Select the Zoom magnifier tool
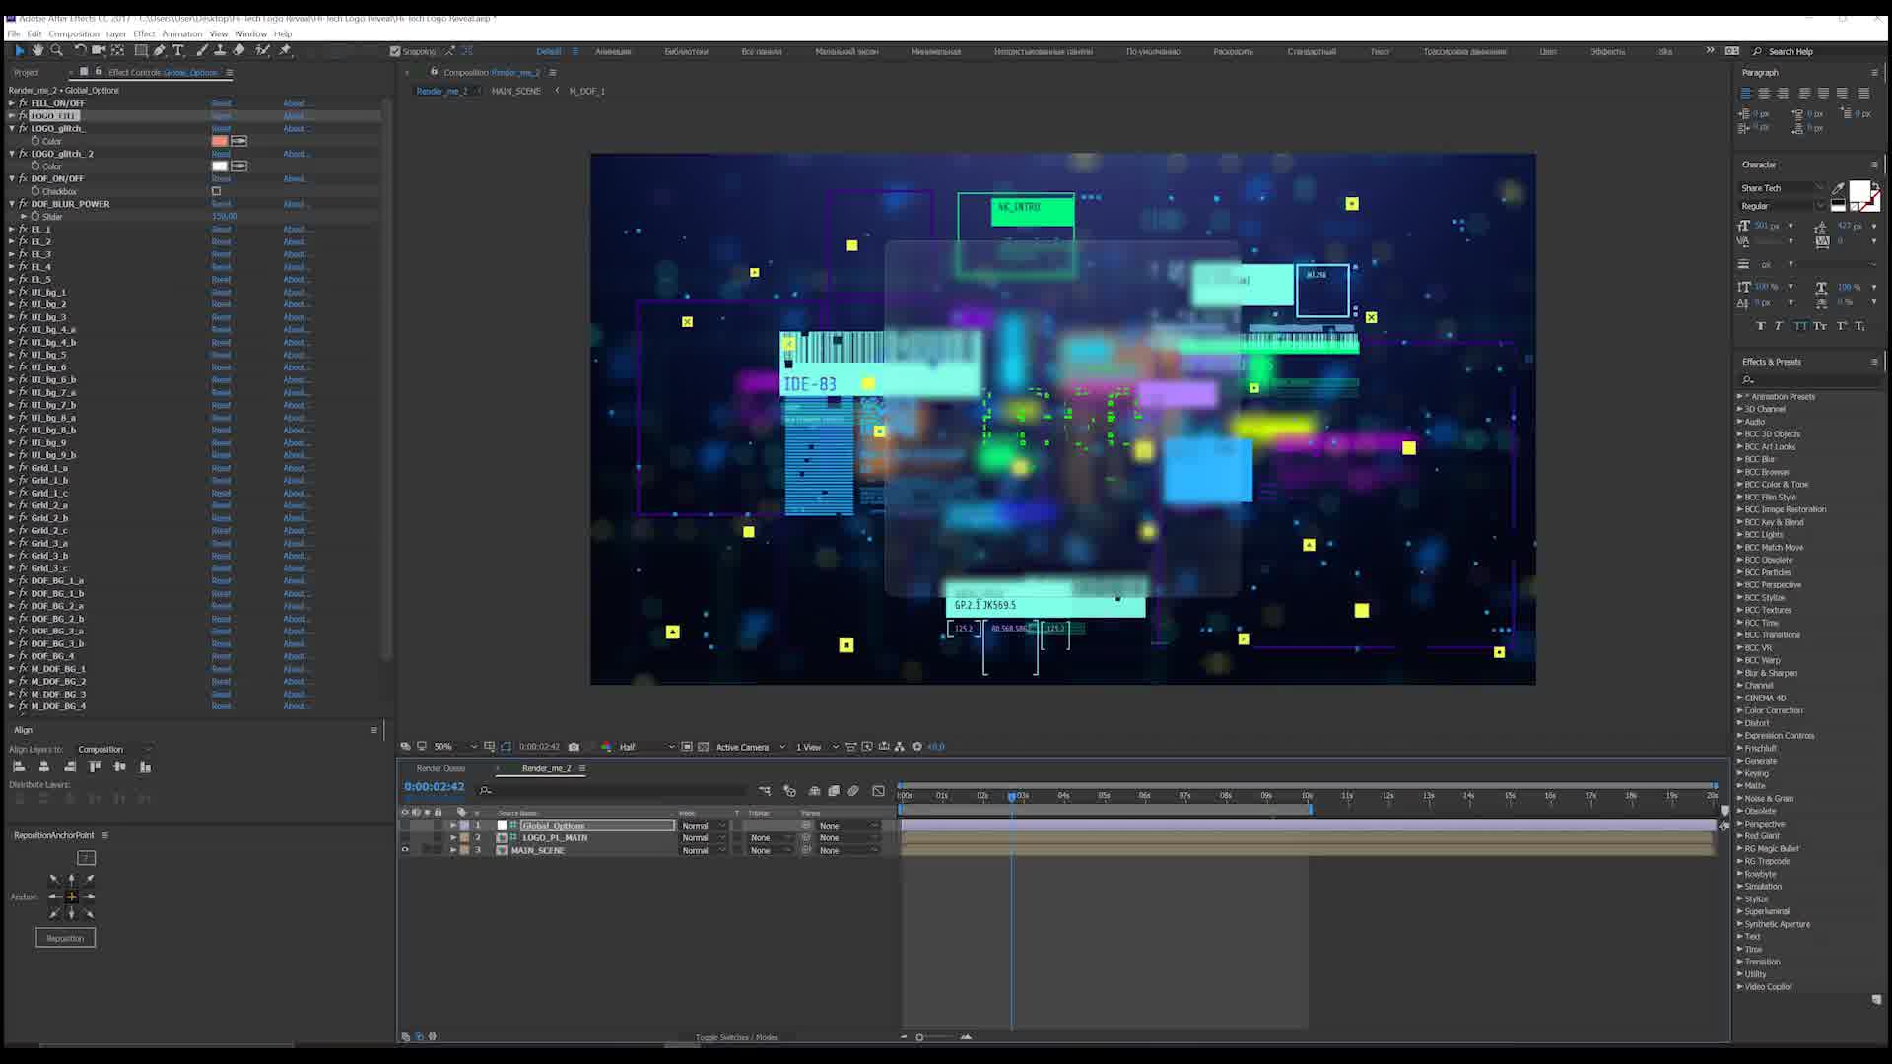Image resolution: width=1892 pixels, height=1064 pixels. click(56, 50)
